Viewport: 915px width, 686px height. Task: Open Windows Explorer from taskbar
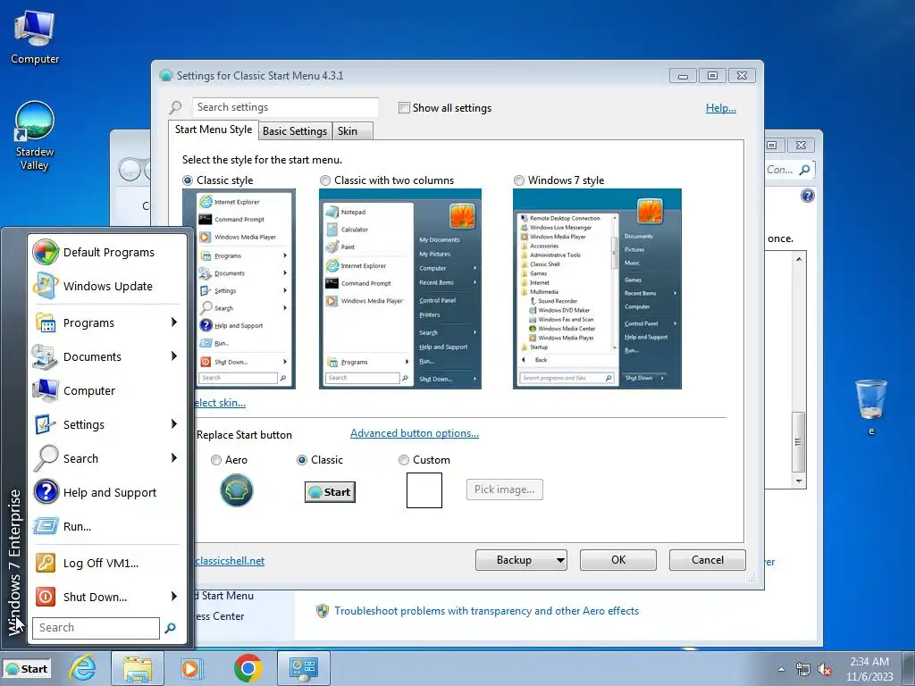point(137,668)
